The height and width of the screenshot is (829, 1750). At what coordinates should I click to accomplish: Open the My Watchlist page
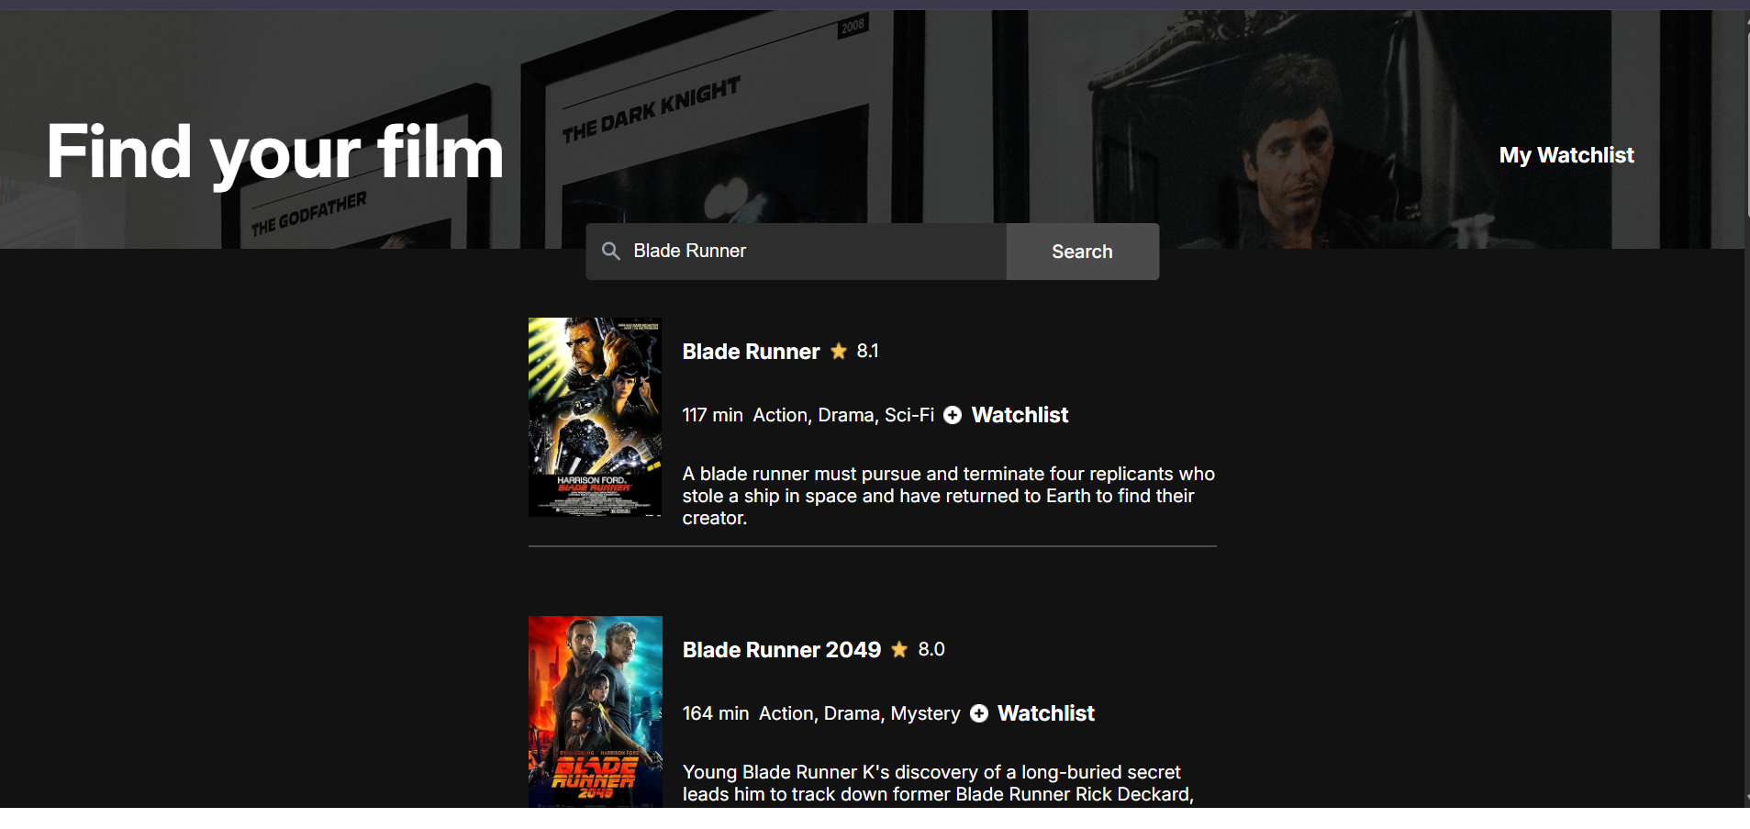coord(1566,155)
